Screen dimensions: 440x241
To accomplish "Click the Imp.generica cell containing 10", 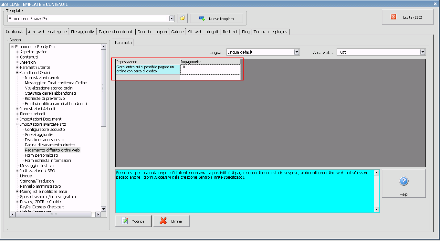I will pos(210,69).
